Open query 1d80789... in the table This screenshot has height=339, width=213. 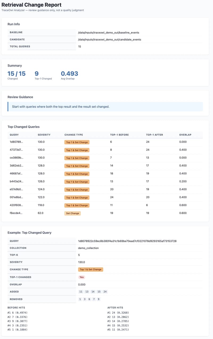click(17, 142)
